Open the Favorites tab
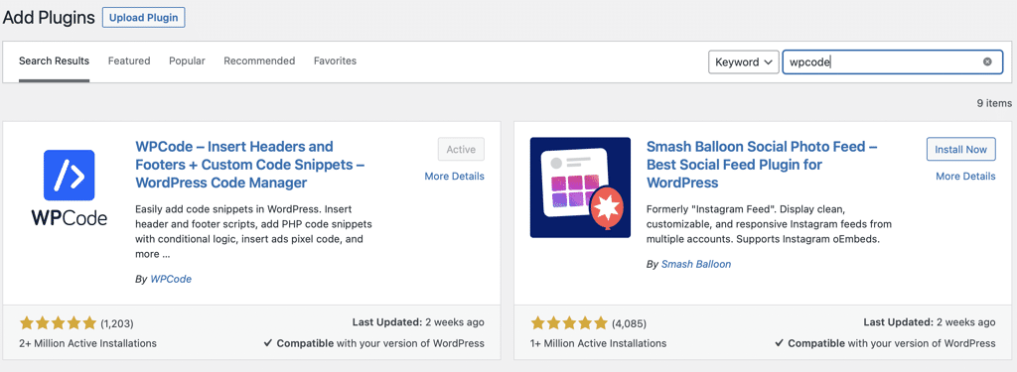Viewport: 1017px width, 372px height. click(336, 61)
